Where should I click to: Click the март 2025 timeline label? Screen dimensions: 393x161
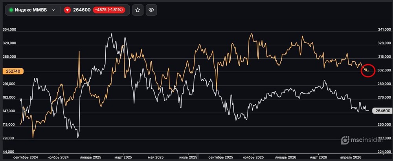click(123, 157)
